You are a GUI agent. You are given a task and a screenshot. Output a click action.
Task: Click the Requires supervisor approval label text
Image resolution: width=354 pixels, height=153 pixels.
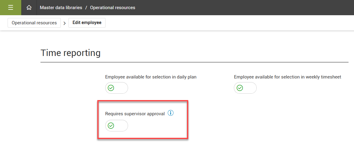click(x=135, y=114)
